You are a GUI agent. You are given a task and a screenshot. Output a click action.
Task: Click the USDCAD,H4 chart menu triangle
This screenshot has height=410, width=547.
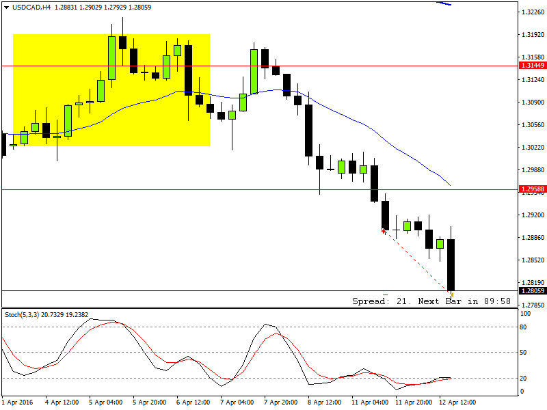(x=6, y=8)
